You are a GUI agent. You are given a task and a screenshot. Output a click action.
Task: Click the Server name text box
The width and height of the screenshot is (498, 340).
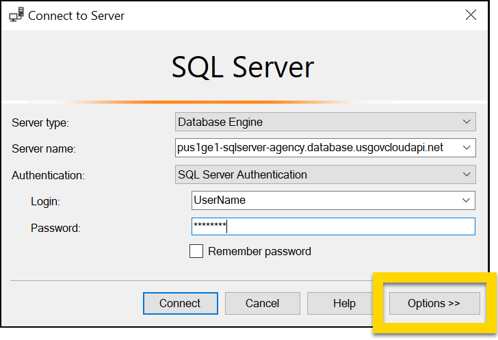pos(315,148)
